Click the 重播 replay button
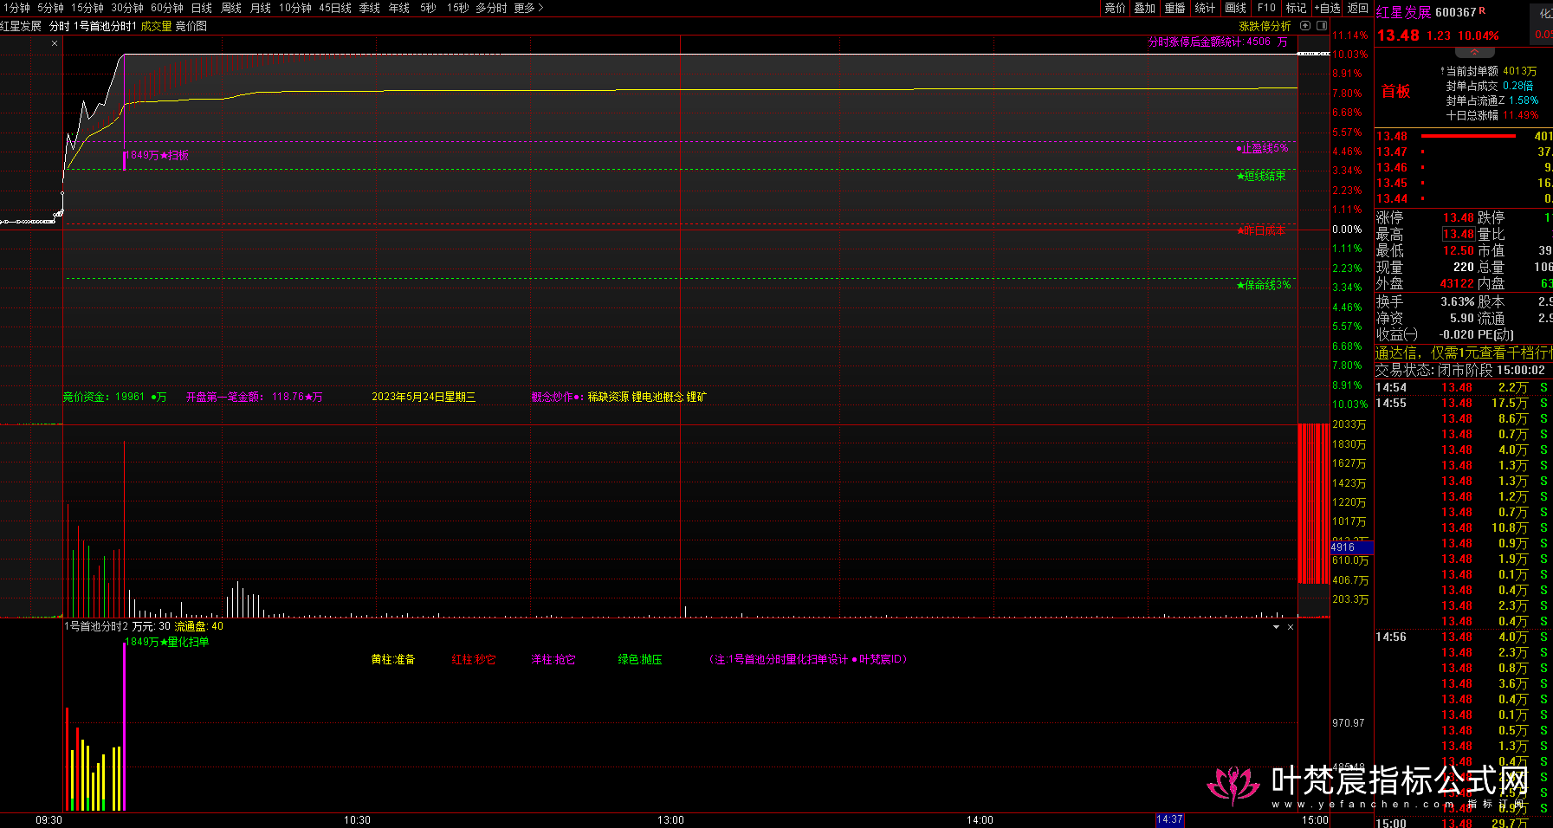This screenshot has width=1553, height=828. (1175, 8)
